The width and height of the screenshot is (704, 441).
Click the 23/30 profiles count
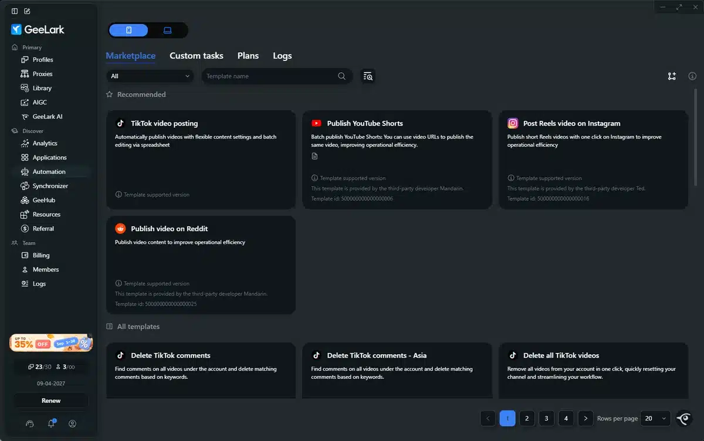click(39, 367)
